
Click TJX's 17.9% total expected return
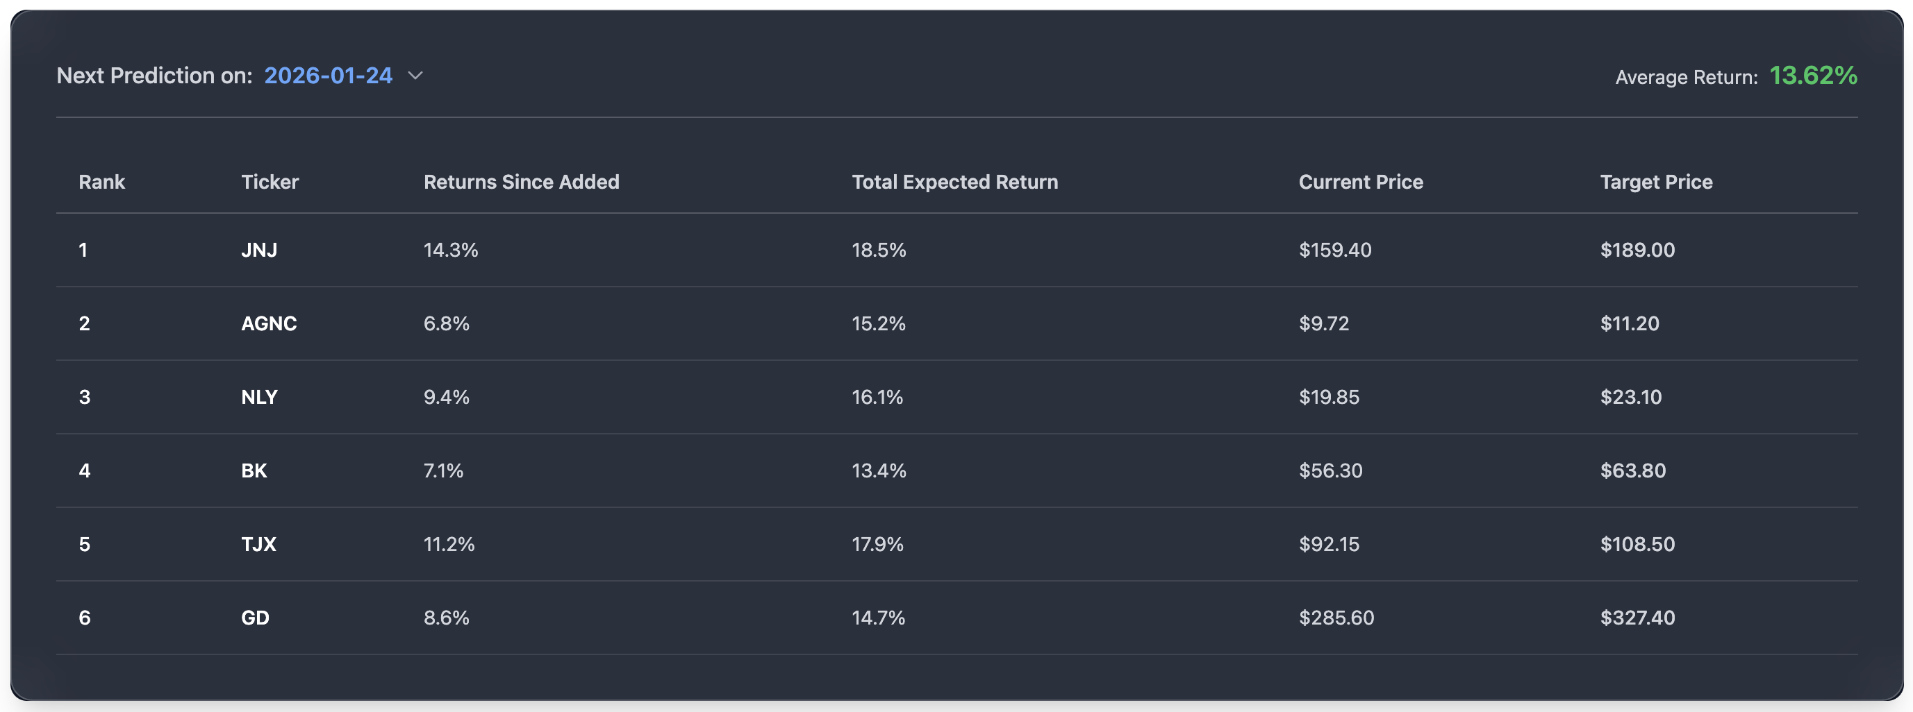pyautogui.click(x=877, y=543)
